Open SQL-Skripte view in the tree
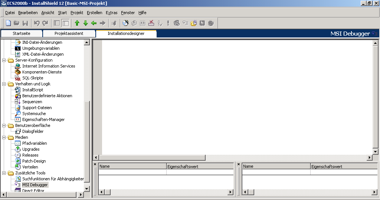 coord(33,78)
